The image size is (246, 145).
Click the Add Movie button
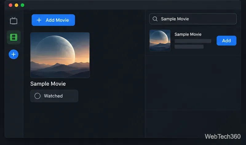(53, 20)
